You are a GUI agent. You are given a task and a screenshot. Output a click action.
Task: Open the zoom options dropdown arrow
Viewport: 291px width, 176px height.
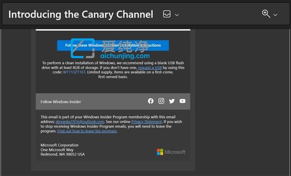pyautogui.click(x=275, y=15)
